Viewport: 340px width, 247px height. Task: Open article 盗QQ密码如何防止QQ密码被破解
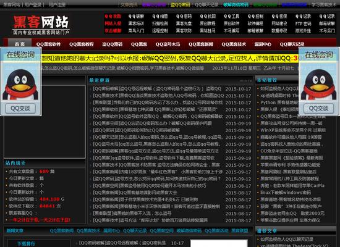136,130
